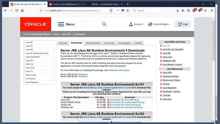Switch to Oracle Fusion Middleware browser tab
Screen dimensions: 220x124
click(67, 4)
